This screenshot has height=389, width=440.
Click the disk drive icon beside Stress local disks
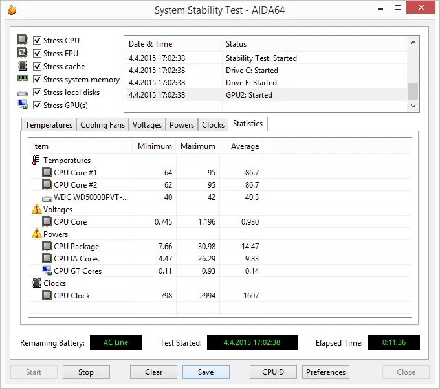(23, 93)
